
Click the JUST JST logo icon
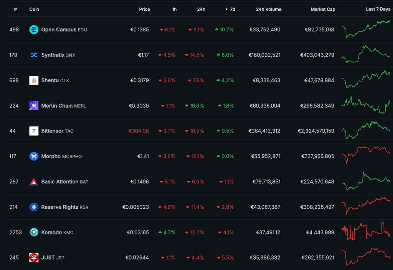(x=34, y=257)
